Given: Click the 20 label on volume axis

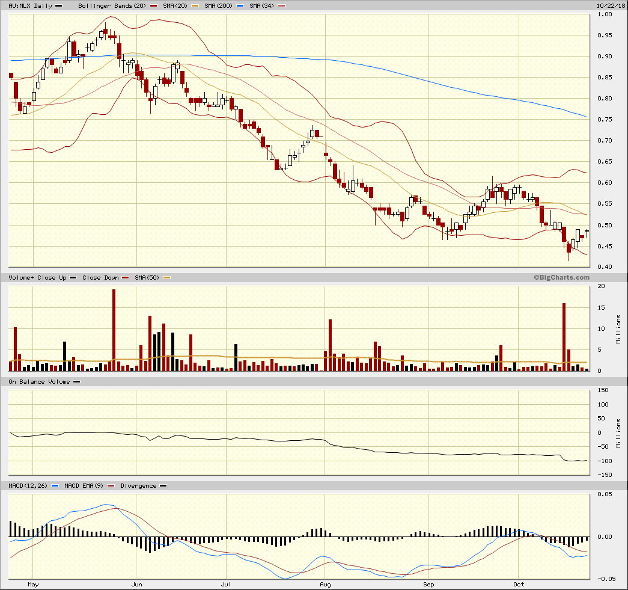Looking at the screenshot, I should [601, 286].
